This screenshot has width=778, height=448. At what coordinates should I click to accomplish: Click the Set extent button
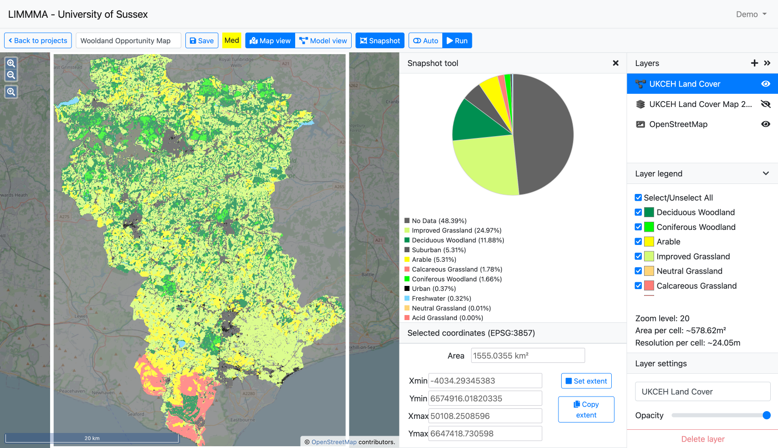[586, 381]
